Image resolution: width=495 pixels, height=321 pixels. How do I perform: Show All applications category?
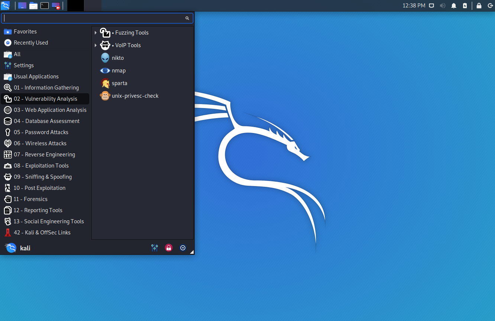[x=45, y=54]
